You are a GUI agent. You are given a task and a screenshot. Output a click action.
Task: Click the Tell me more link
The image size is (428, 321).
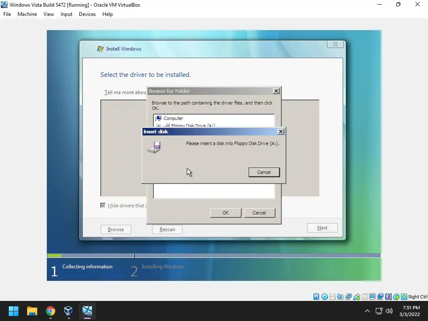(x=125, y=92)
